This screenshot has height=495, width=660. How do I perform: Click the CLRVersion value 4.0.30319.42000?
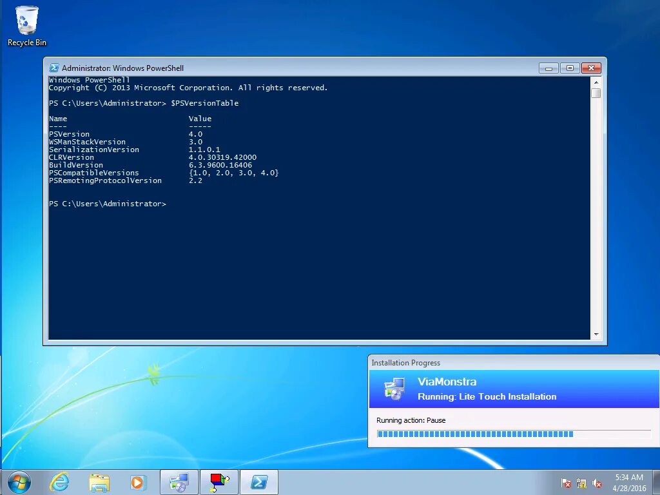point(222,157)
